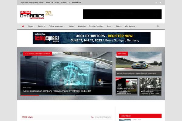This screenshot has width=182, height=121.
Task: Select Online Magazines filter in More News
Action: tap(103, 117)
